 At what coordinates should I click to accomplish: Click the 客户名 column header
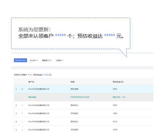[31, 82]
